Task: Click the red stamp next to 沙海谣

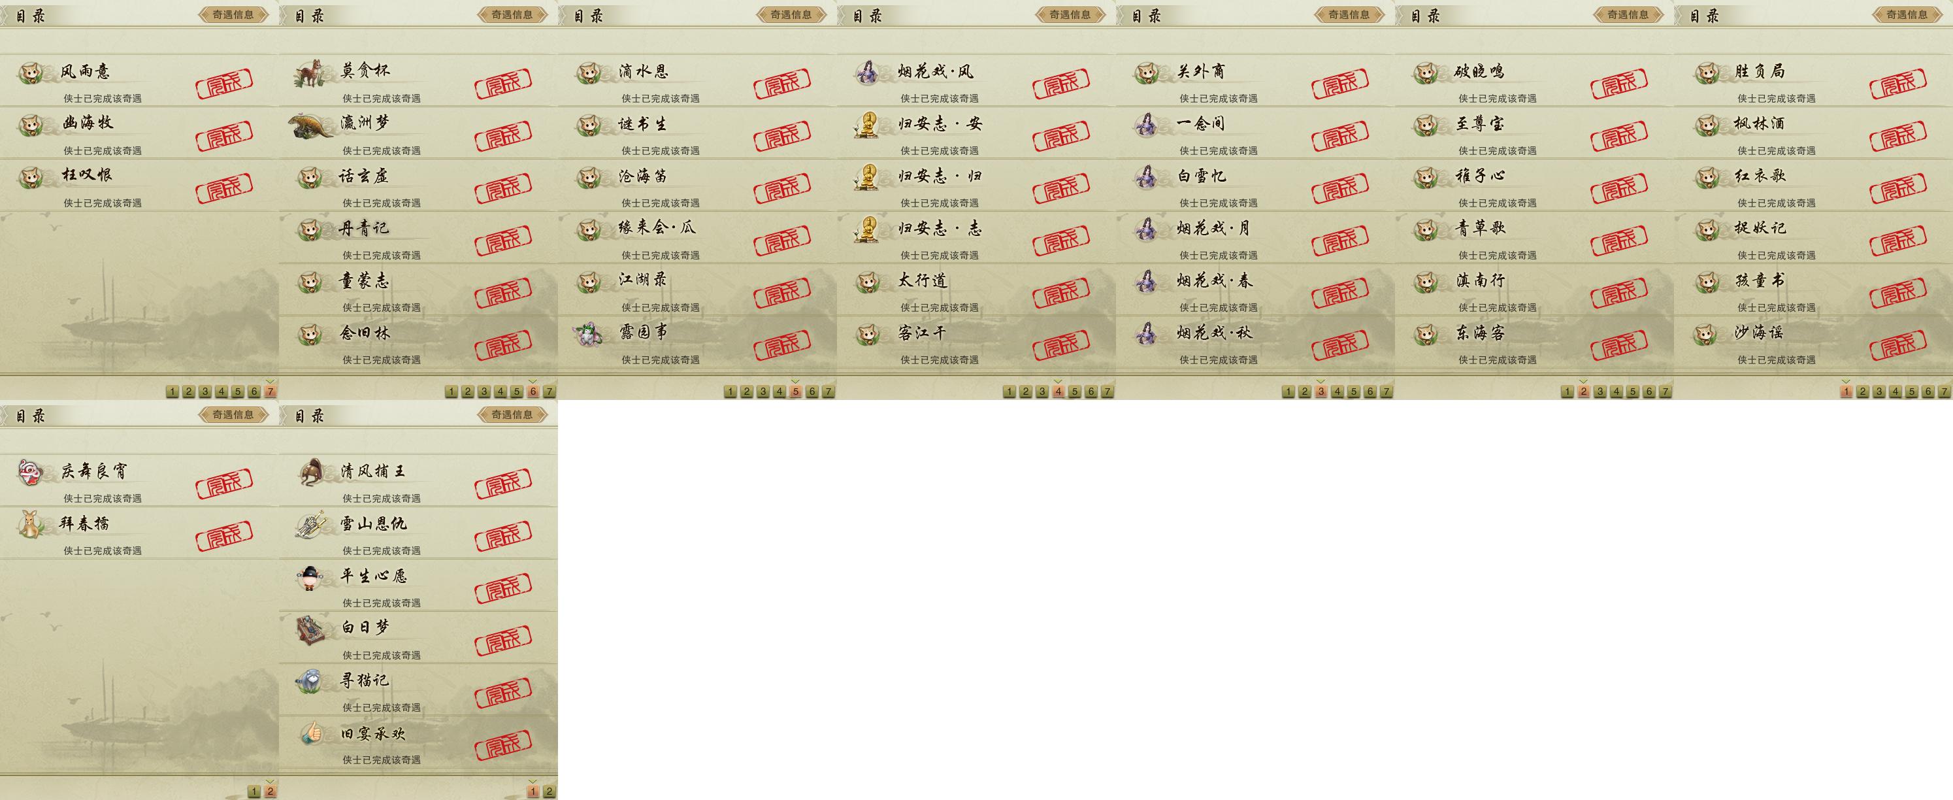Action: 1898,344
